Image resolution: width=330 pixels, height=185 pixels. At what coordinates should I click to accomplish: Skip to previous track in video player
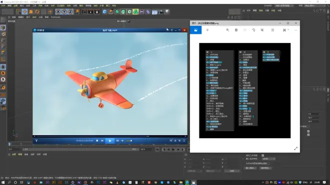coord(102,141)
